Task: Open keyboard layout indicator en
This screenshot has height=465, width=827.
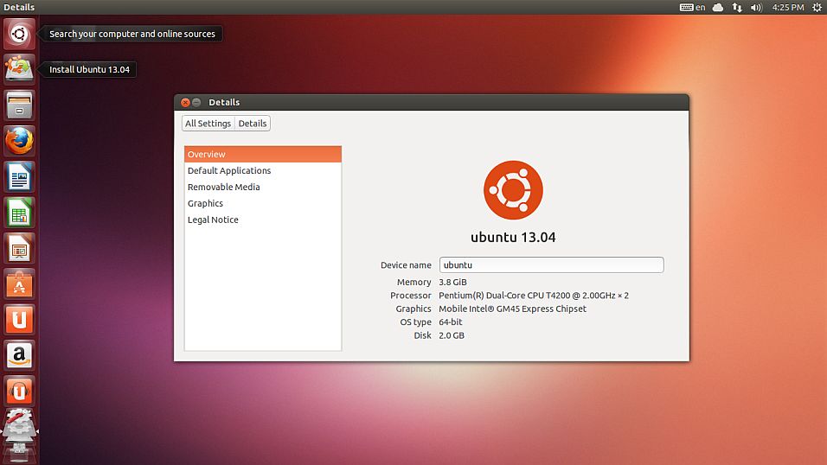Action: click(x=693, y=8)
